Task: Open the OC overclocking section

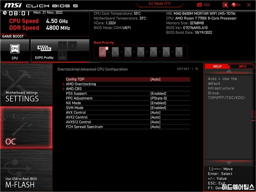Action: point(26,127)
